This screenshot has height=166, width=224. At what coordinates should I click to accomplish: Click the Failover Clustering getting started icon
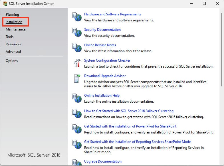pos(76,114)
